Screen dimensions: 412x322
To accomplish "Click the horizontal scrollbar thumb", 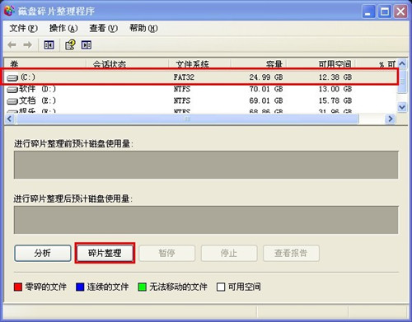I will [x=187, y=119].
